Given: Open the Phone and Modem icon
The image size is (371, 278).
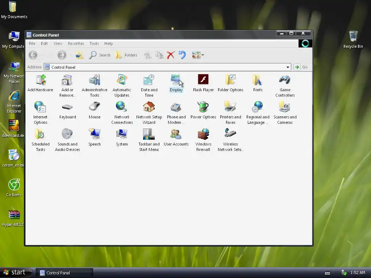Looking at the screenshot, I should pyautogui.click(x=176, y=107).
